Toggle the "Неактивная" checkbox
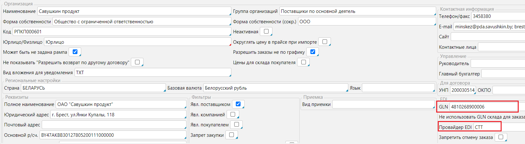The width and height of the screenshot is (525, 144). click(266, 31)
